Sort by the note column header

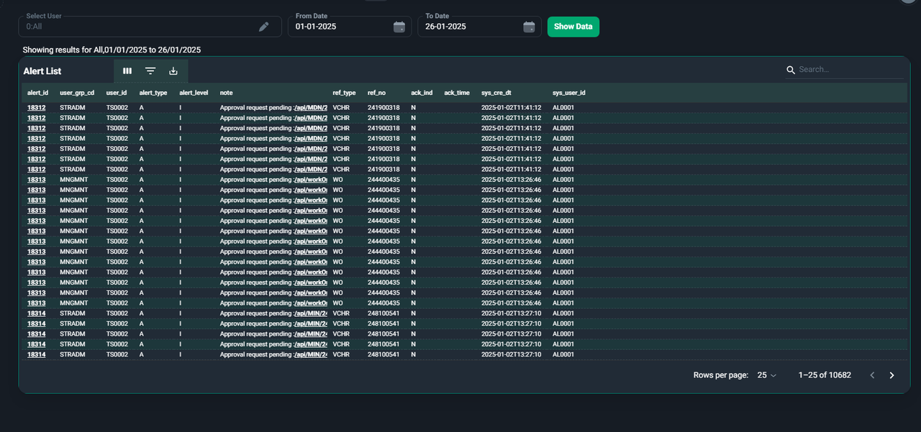pyautogui.click(x=227, y=93)
